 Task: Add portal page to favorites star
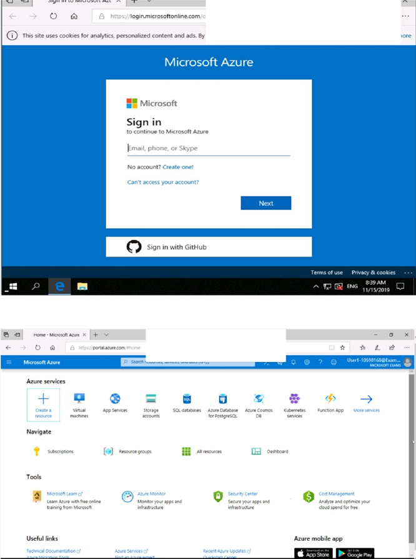pyautogui.click(x=343, y=348)
